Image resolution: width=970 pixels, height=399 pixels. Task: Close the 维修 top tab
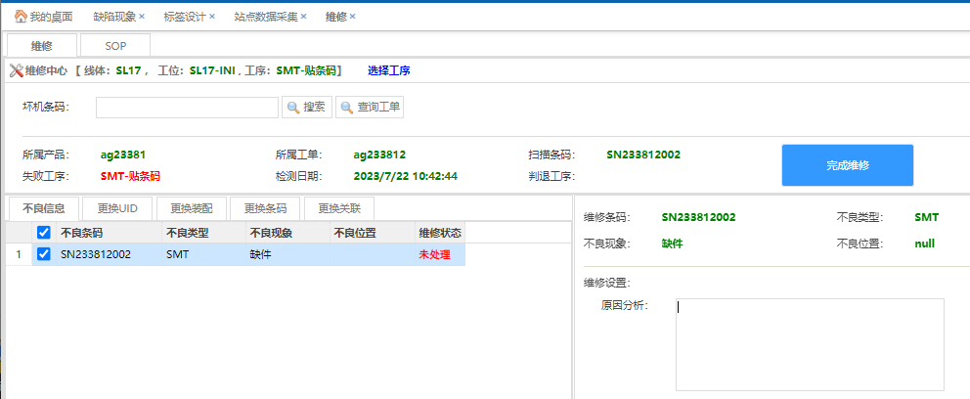click(x=352, y=17)
